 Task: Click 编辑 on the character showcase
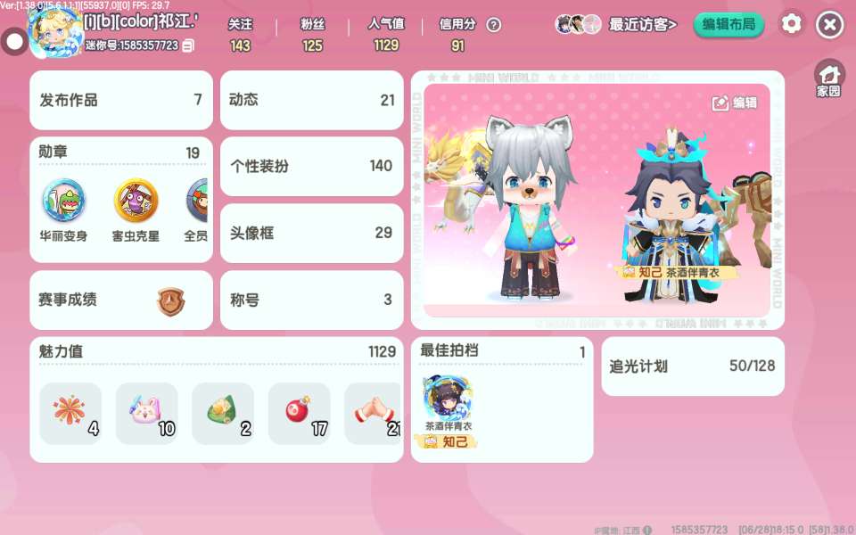click(734, 103)
